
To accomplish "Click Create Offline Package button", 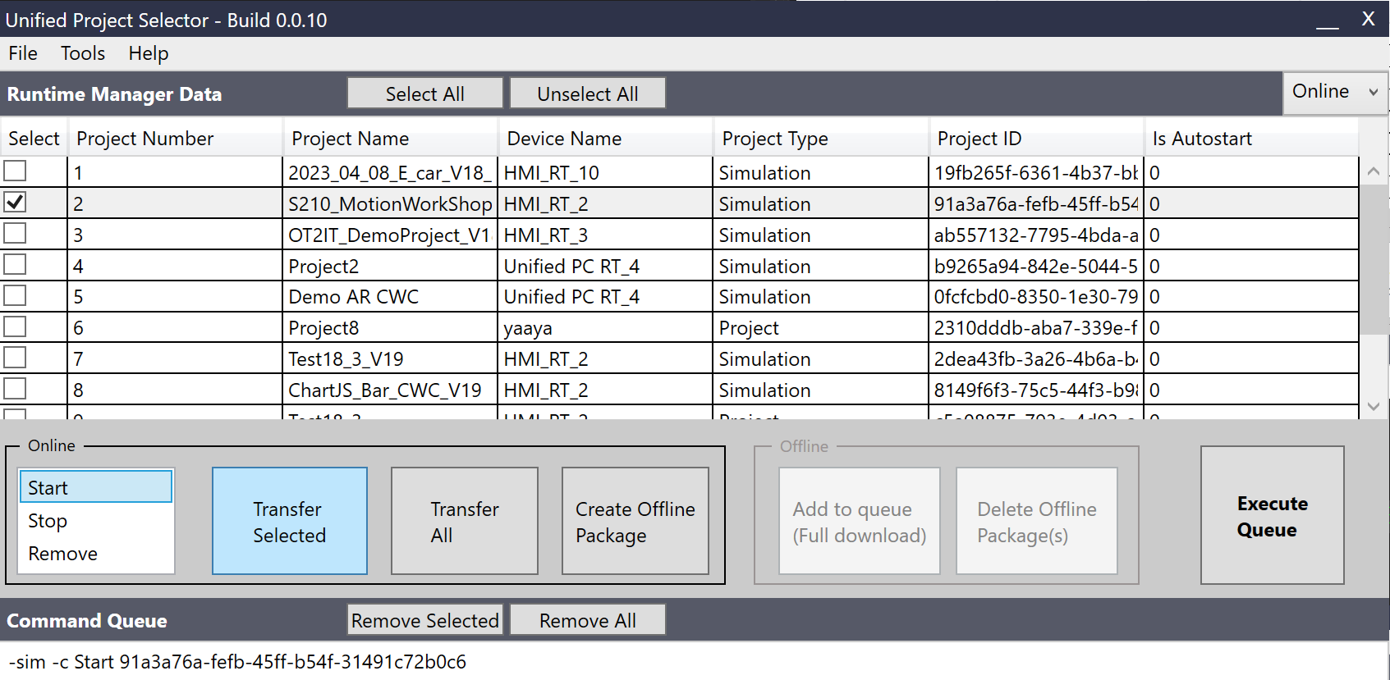I will [635, 521].
